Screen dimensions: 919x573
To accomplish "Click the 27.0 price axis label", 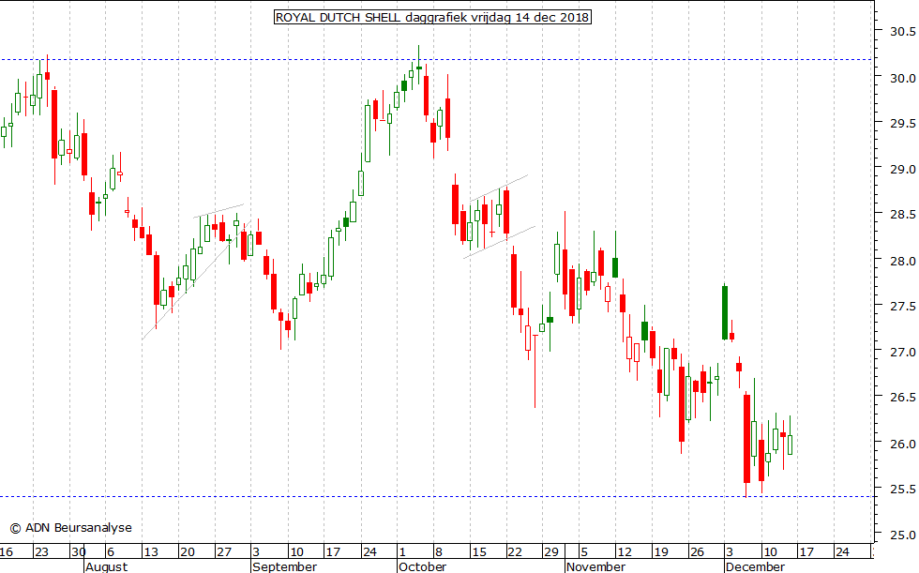I will coord(902,352).
